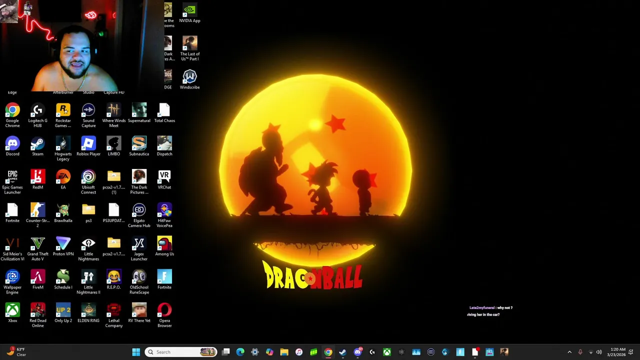Select the Google Chrome desktop icon
The height and width of the screenshot is (360, 640).
[12, 115]
